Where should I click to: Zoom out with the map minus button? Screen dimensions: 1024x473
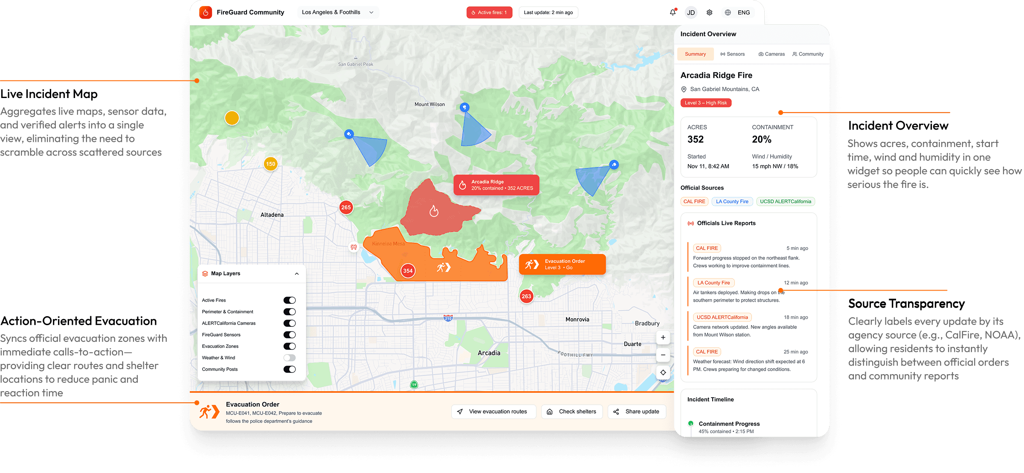tap(663, 355)
